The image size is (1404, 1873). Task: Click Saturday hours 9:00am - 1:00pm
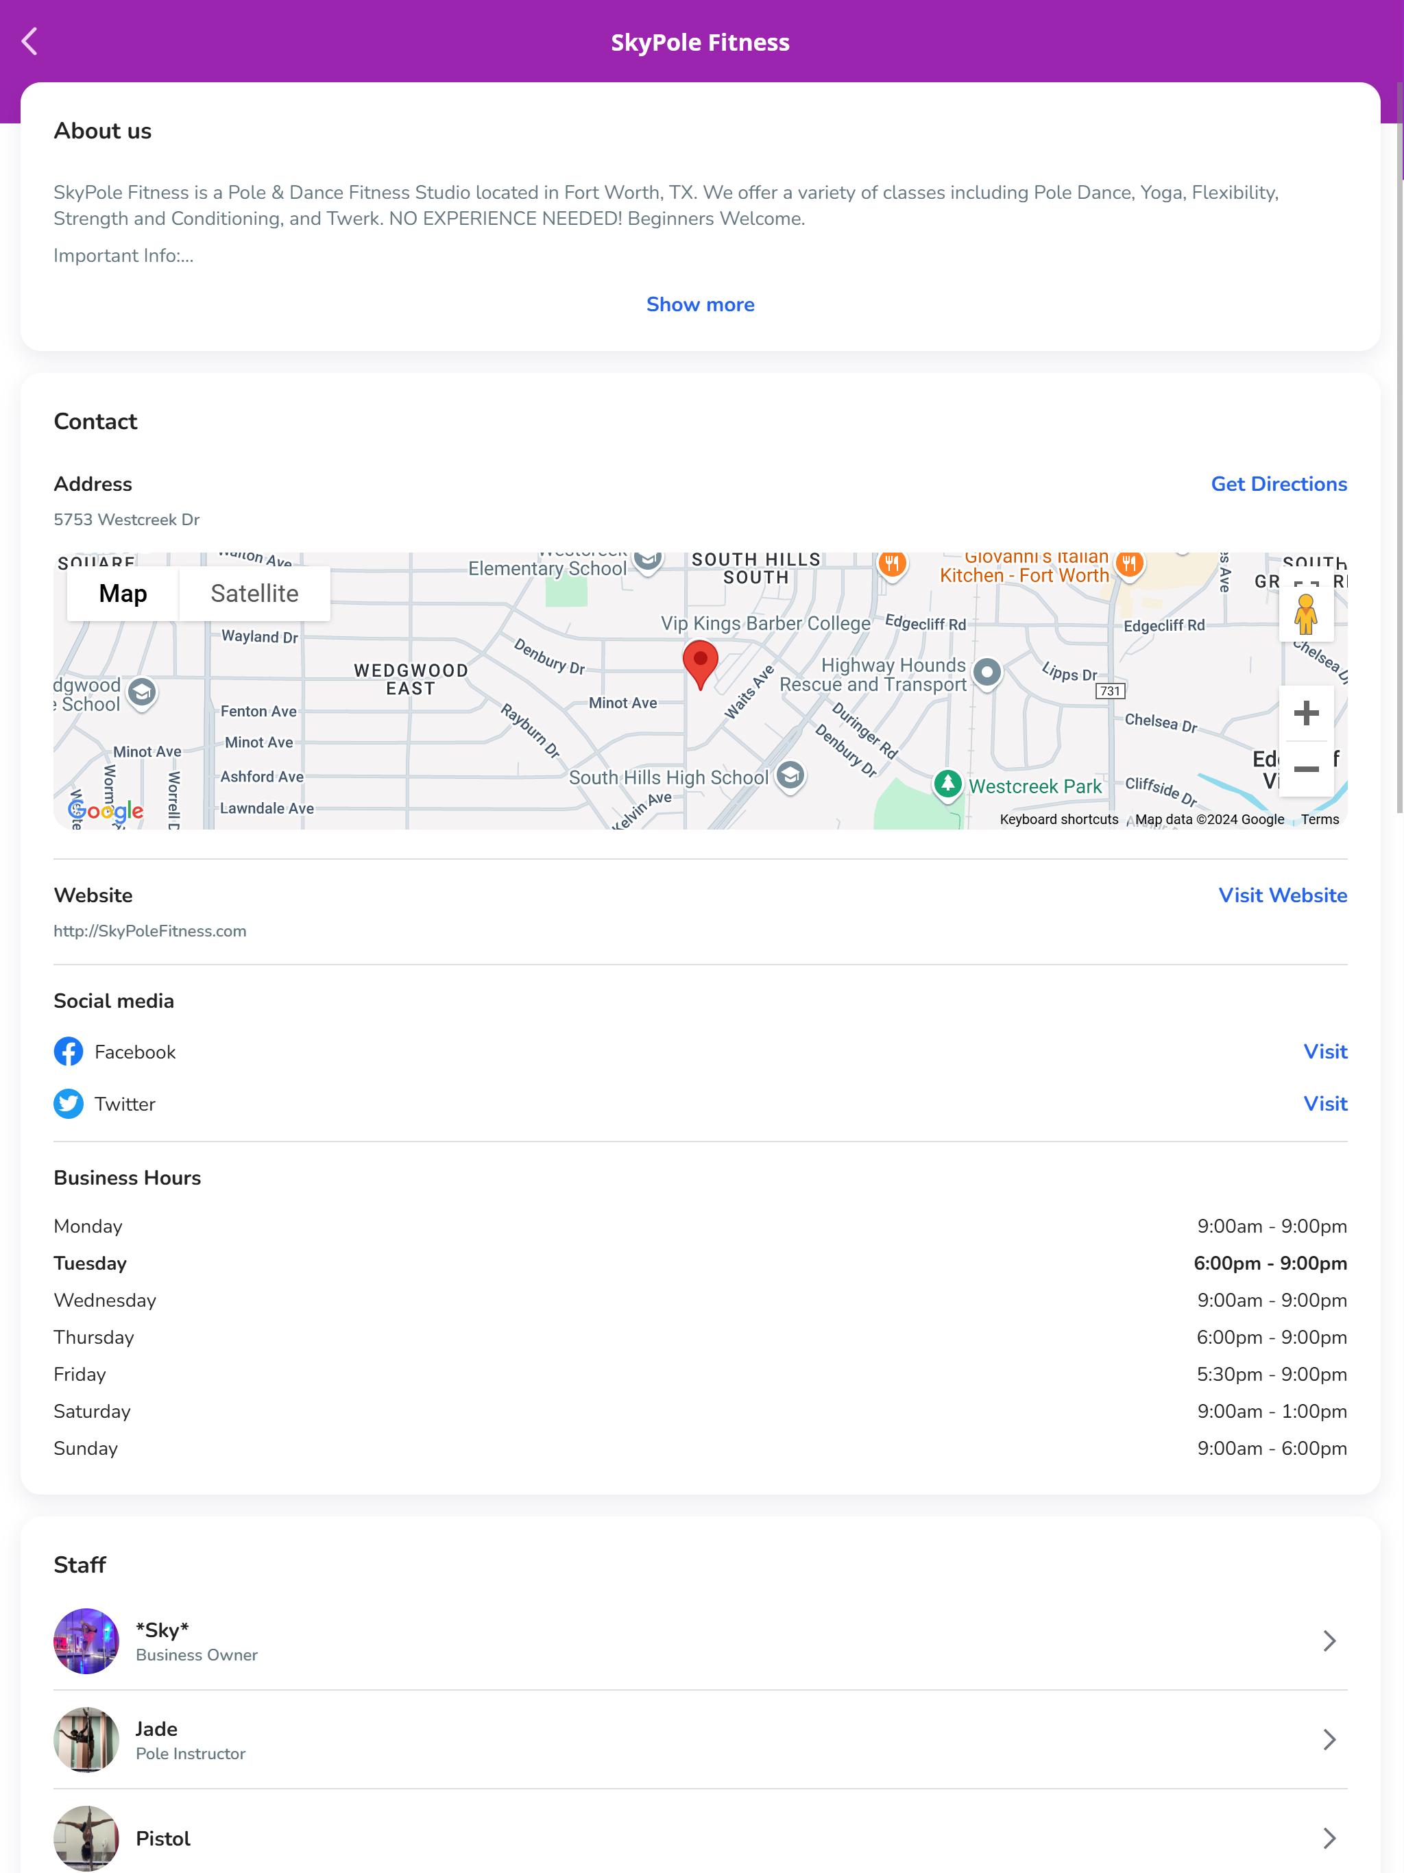coord(1272,1412)
